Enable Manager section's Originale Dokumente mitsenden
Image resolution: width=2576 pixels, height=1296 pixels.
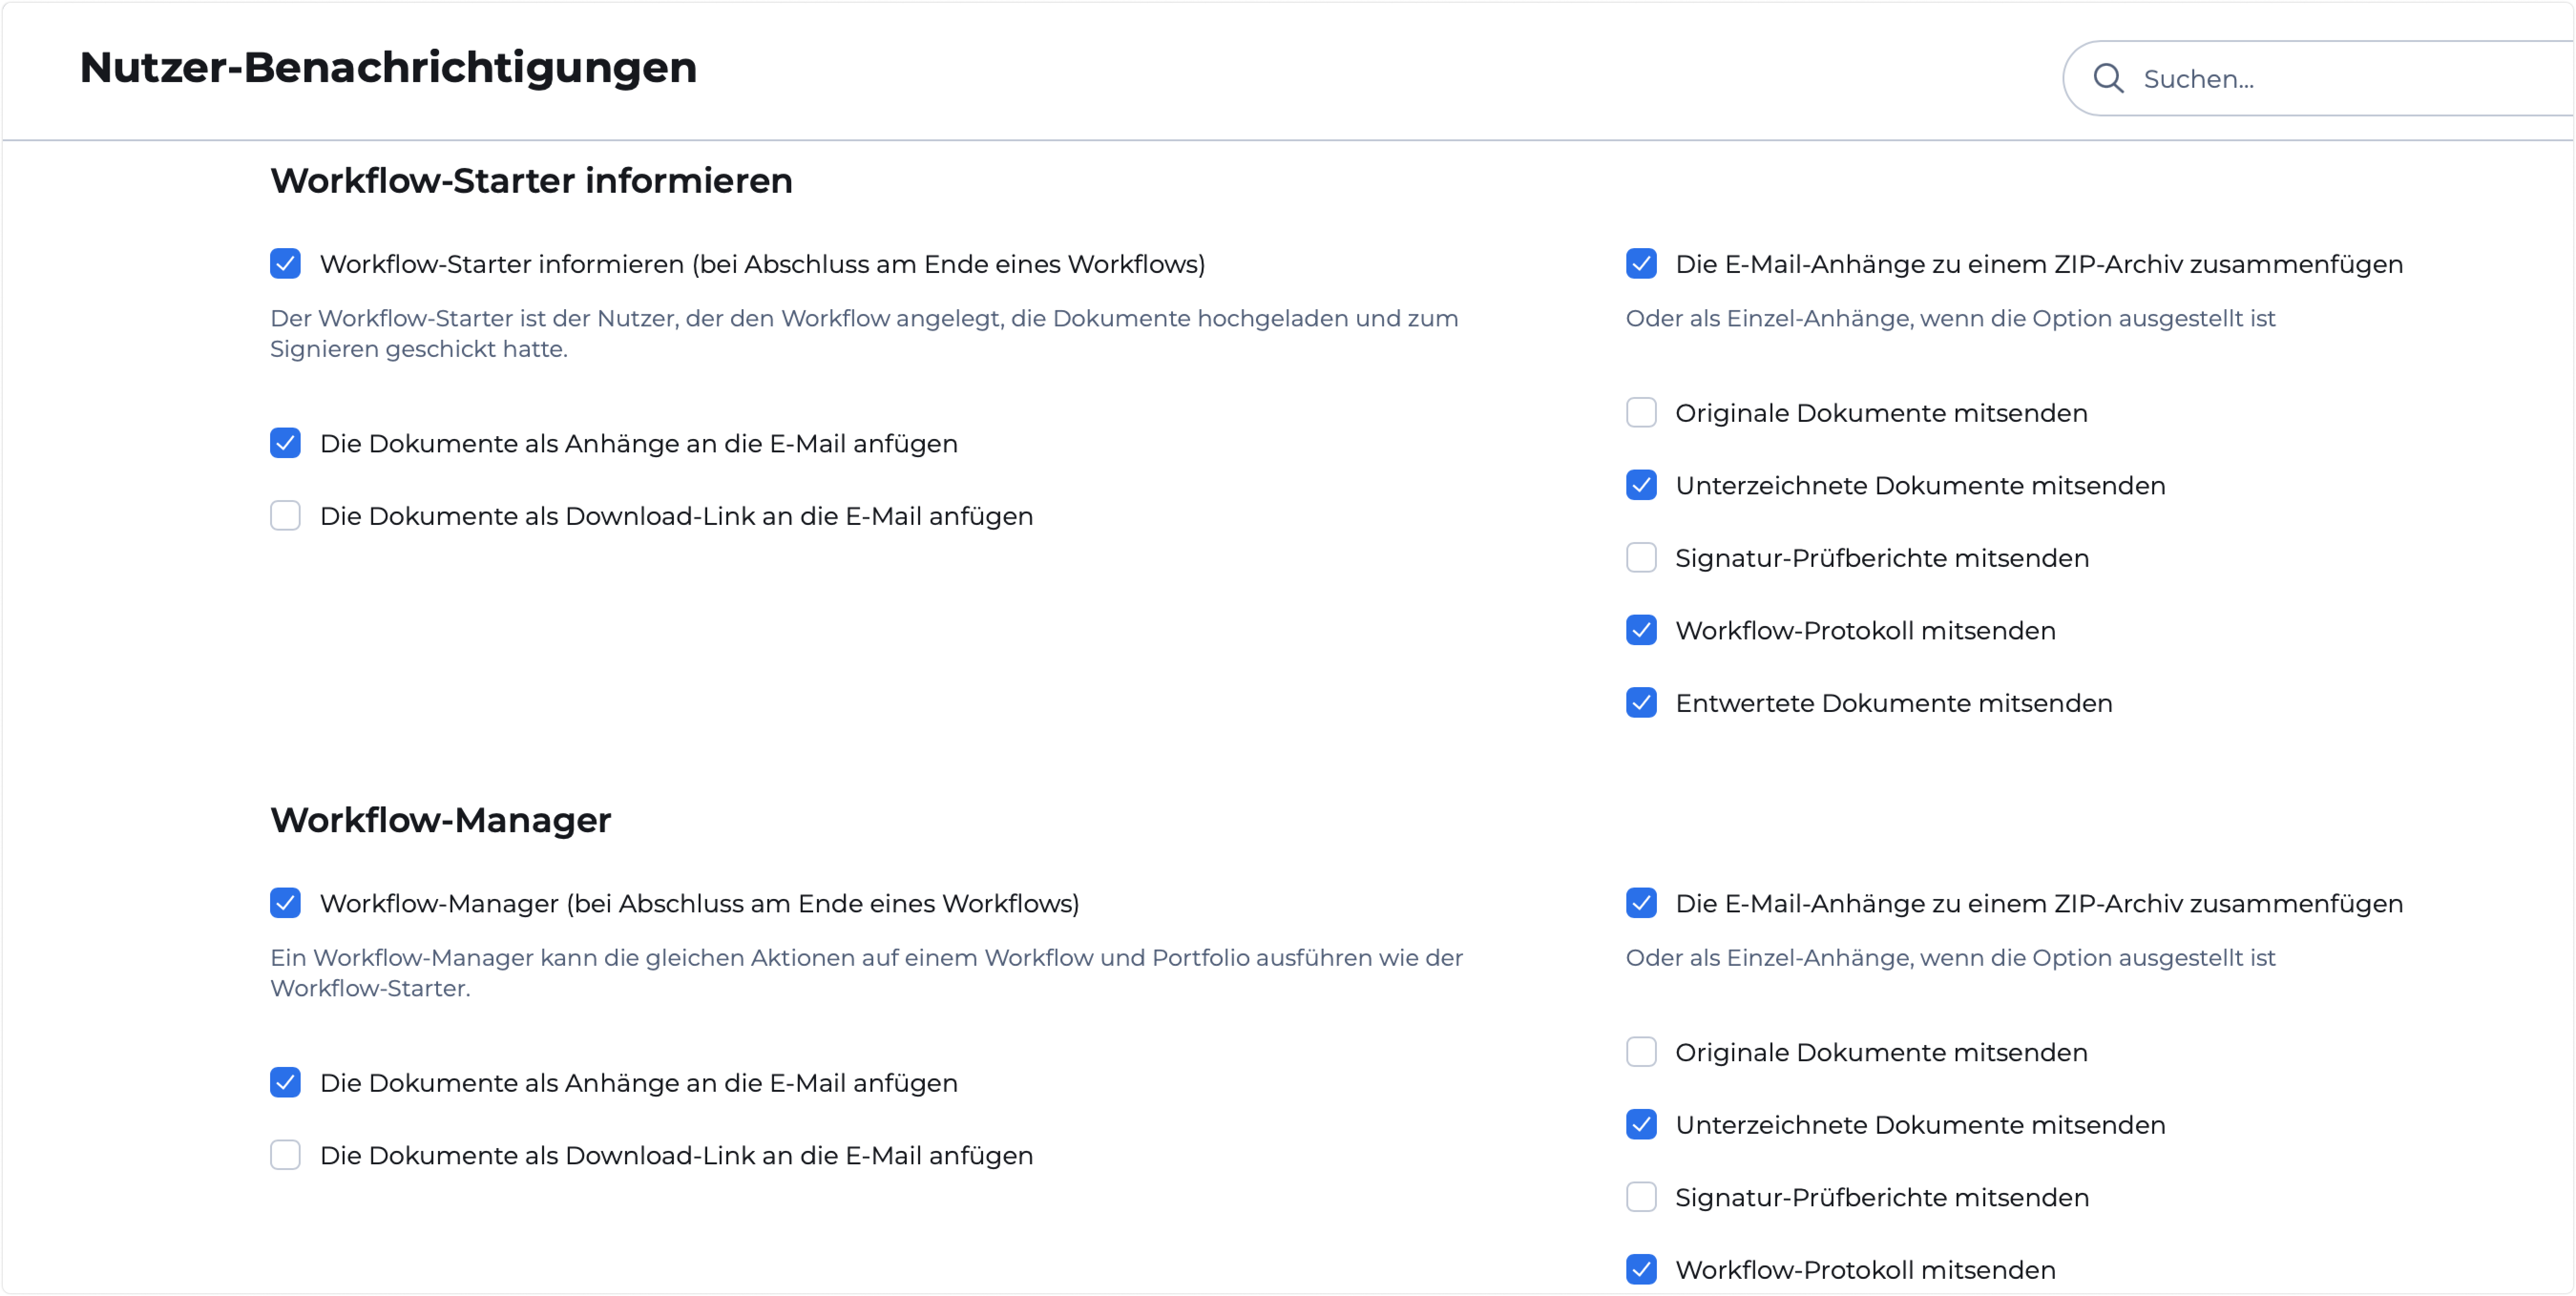(x=1641, y=1052)
